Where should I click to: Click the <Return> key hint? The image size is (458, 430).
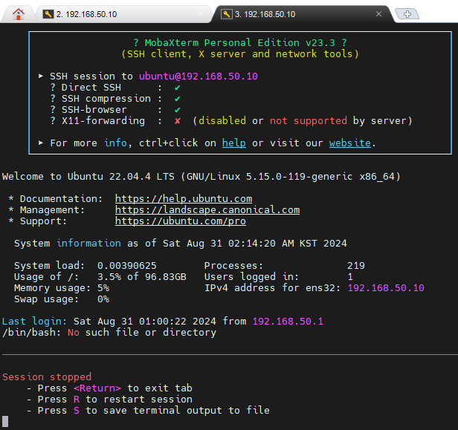click(x=97, y=388)
